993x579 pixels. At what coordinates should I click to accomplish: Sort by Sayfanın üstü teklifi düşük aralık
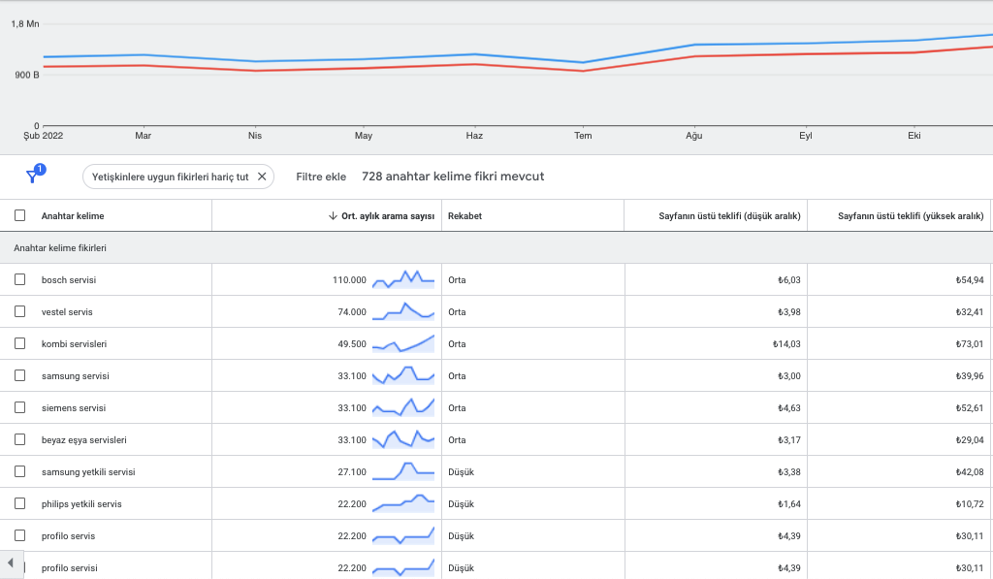[x=729, y=216]
